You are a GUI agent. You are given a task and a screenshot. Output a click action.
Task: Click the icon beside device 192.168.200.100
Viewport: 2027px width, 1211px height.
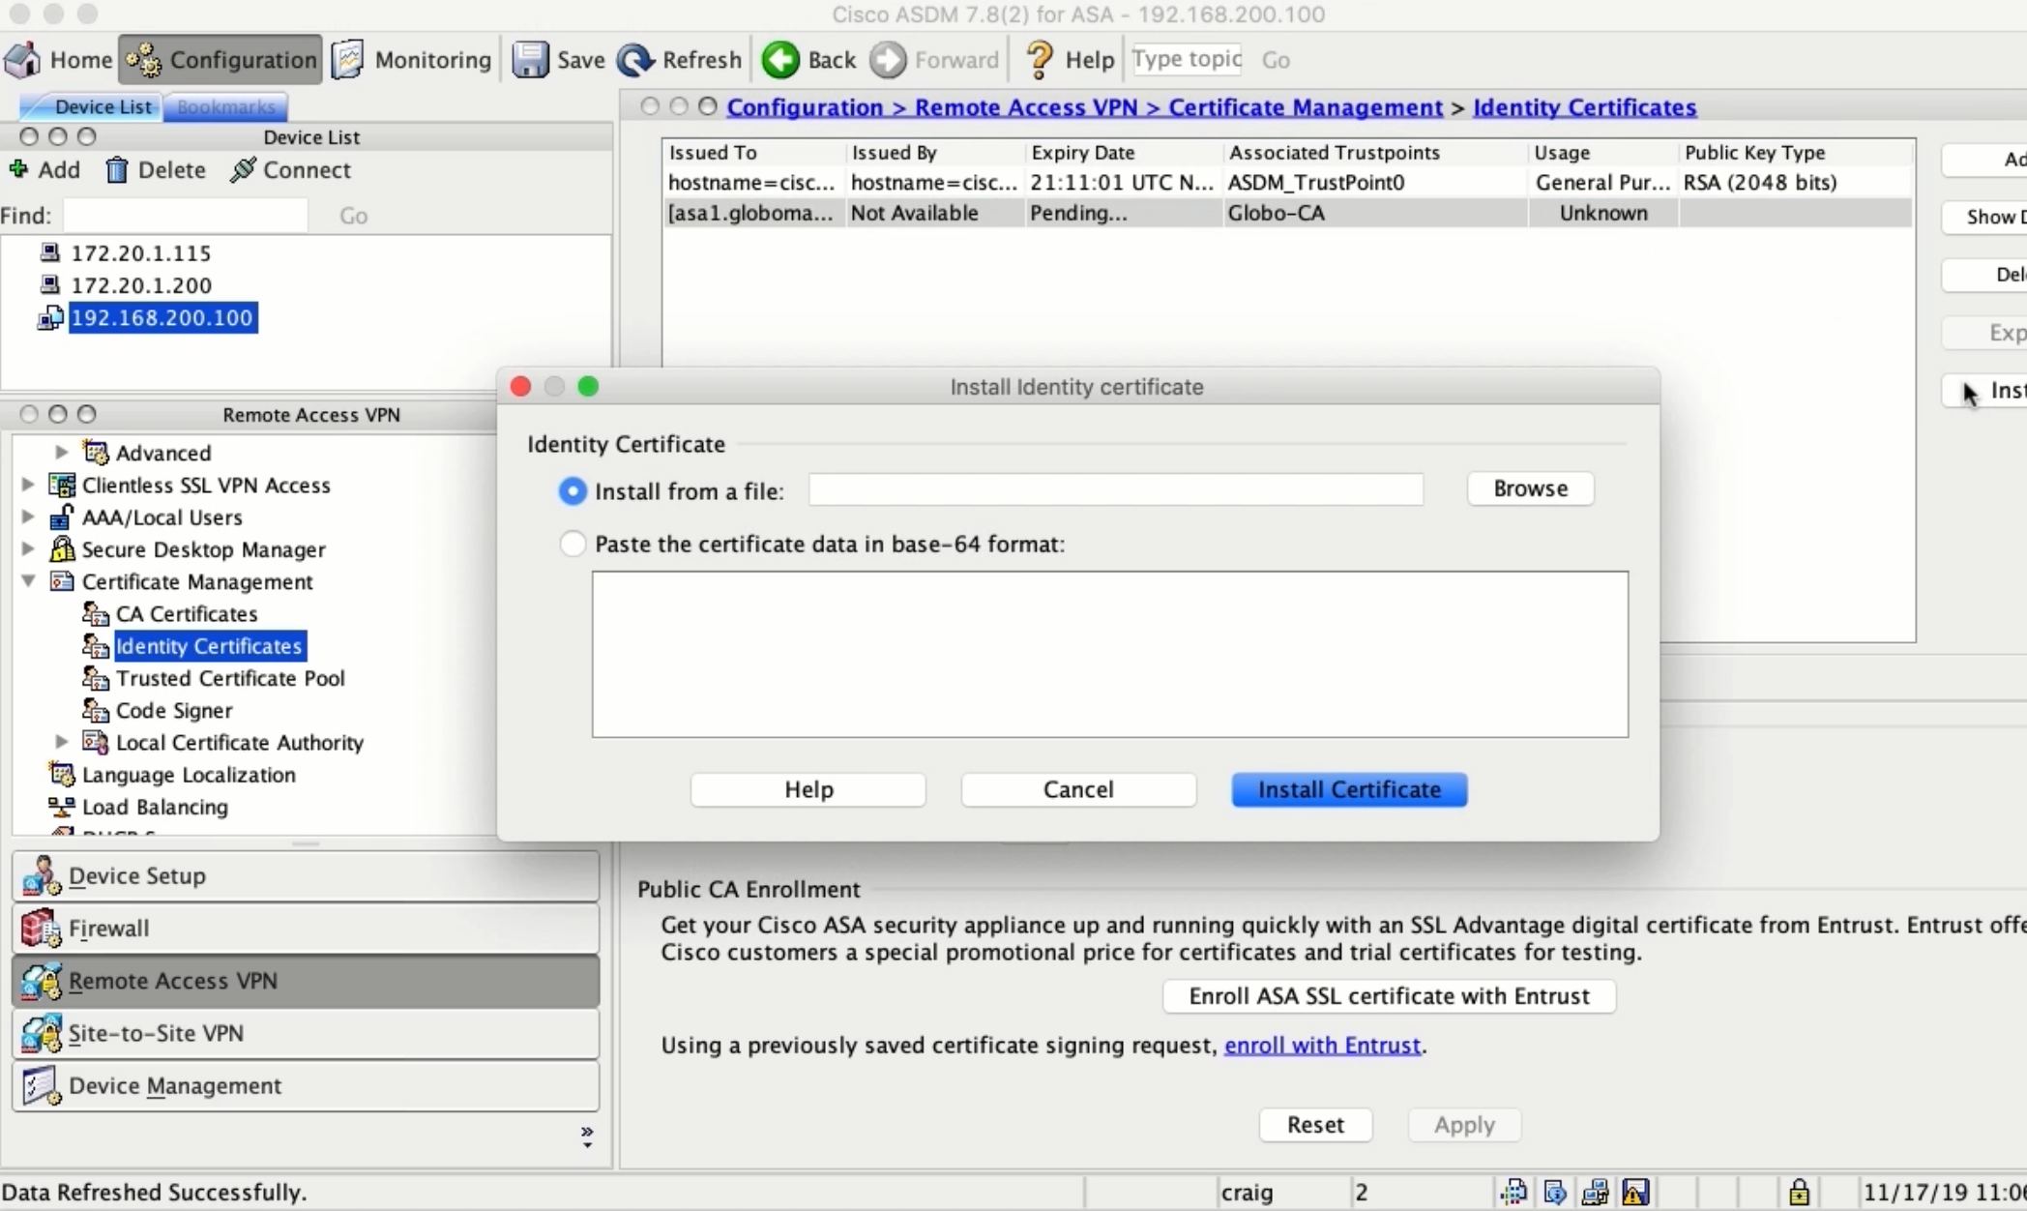tap(50, 318)
